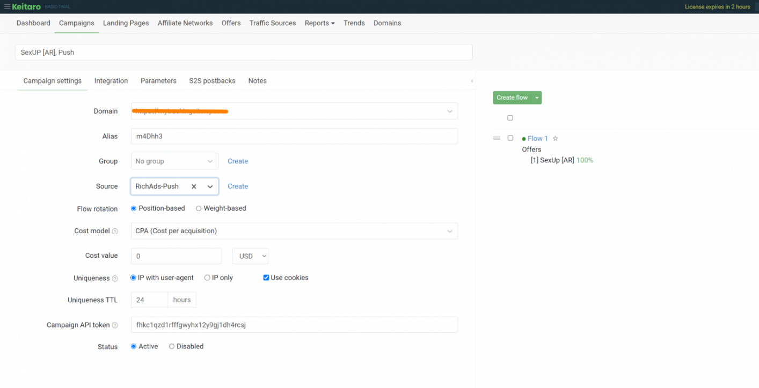Click the SexUp [AR] offer entry
759x388 pixels.
click(x=552, y=160)
